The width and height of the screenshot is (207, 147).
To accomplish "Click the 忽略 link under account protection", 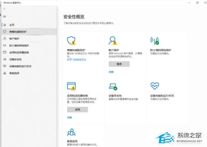I will (111, 72).
